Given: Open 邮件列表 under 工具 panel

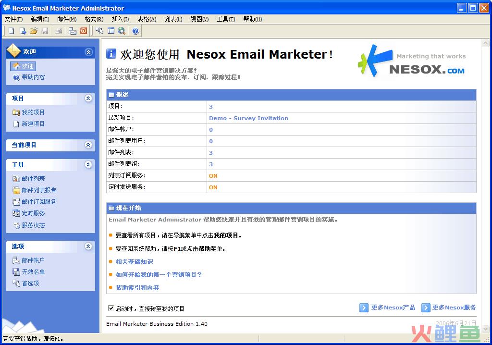Looking at the screenshot, I should [x=28, y=178].
